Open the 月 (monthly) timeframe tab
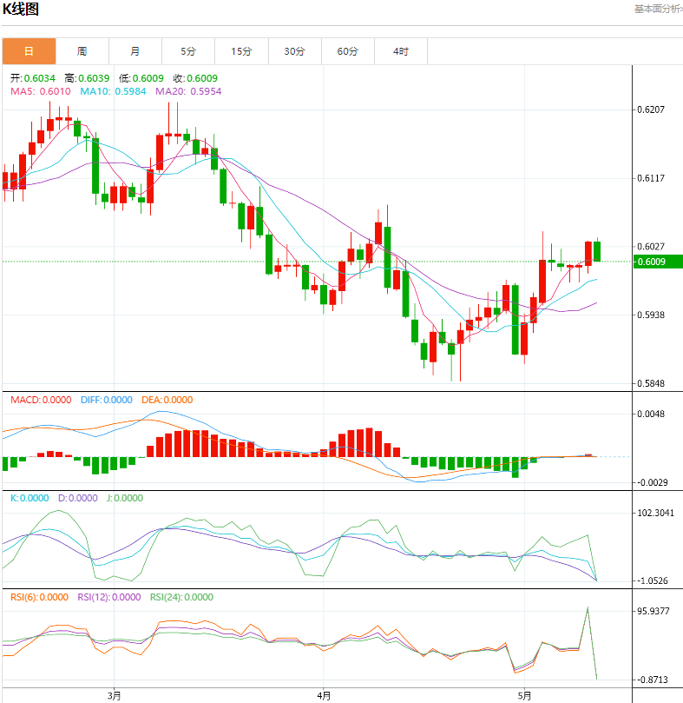The width and height of the screenshot is (683, 703). click(x=135, y=51)
